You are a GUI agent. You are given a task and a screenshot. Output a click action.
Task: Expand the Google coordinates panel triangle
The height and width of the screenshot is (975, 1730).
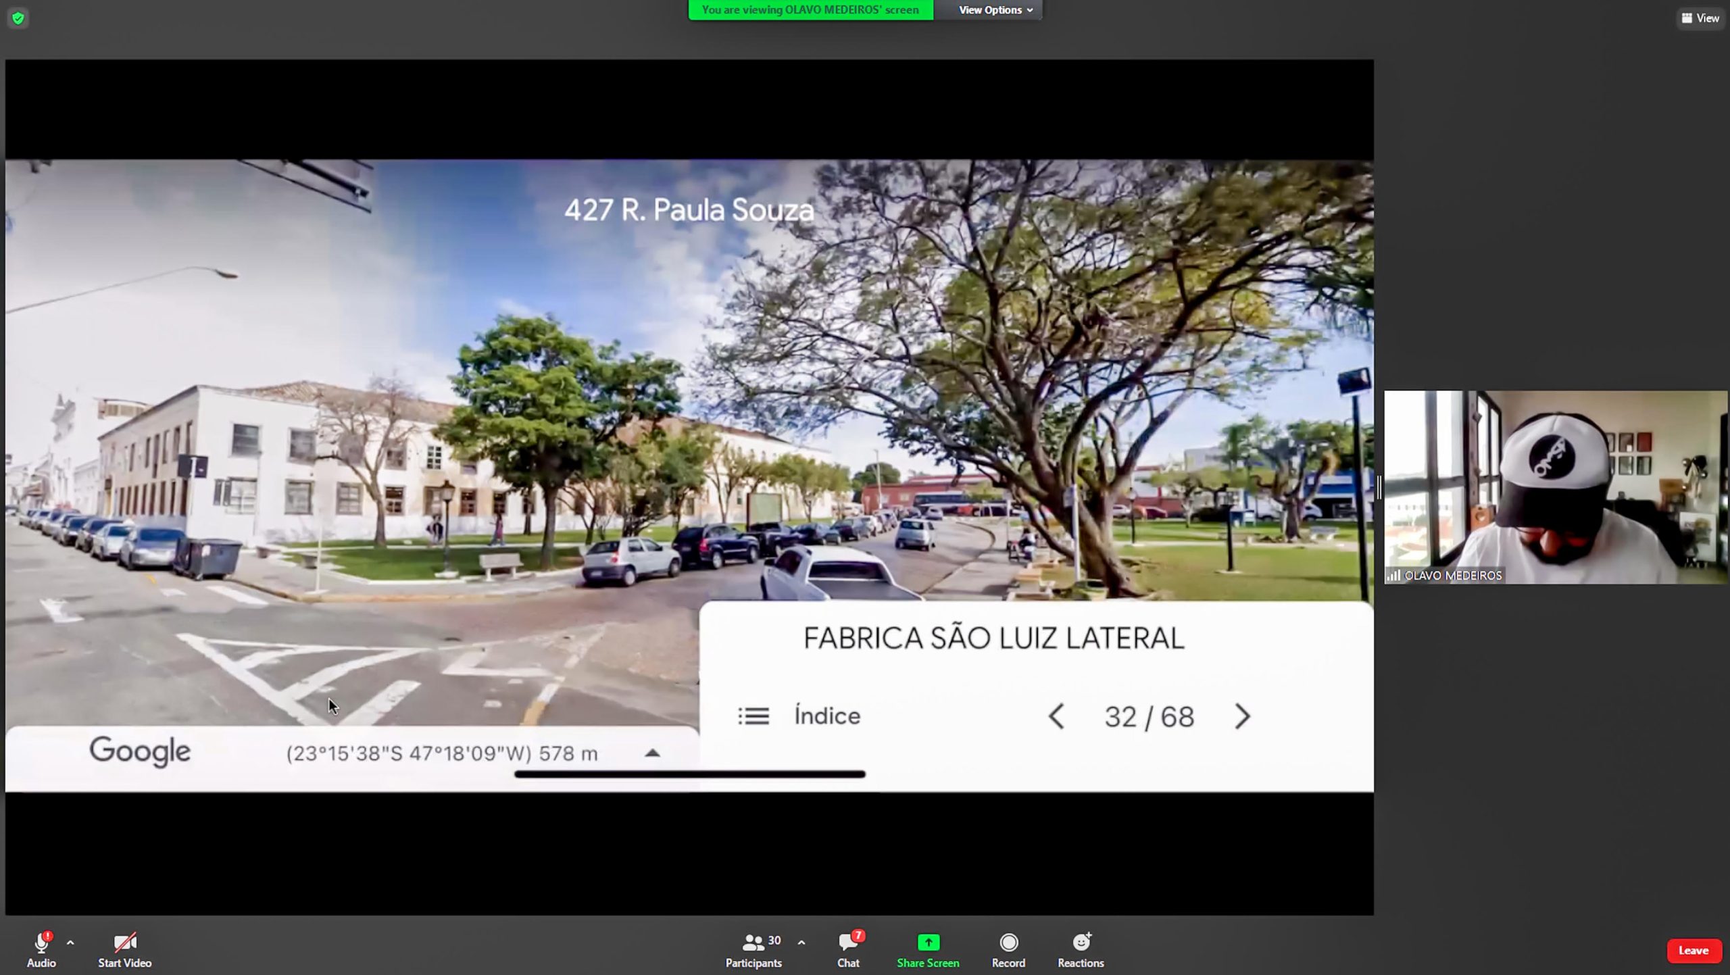coord(652,753)
